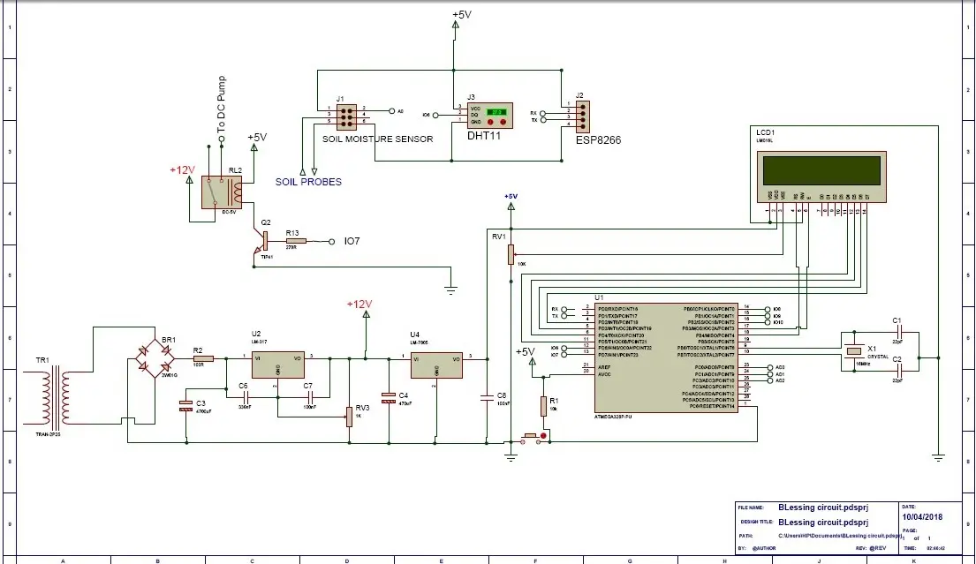976x564 pixels.
Task: Click the +5V terminal feeding AVCC
Action: [x=532, y=363]
